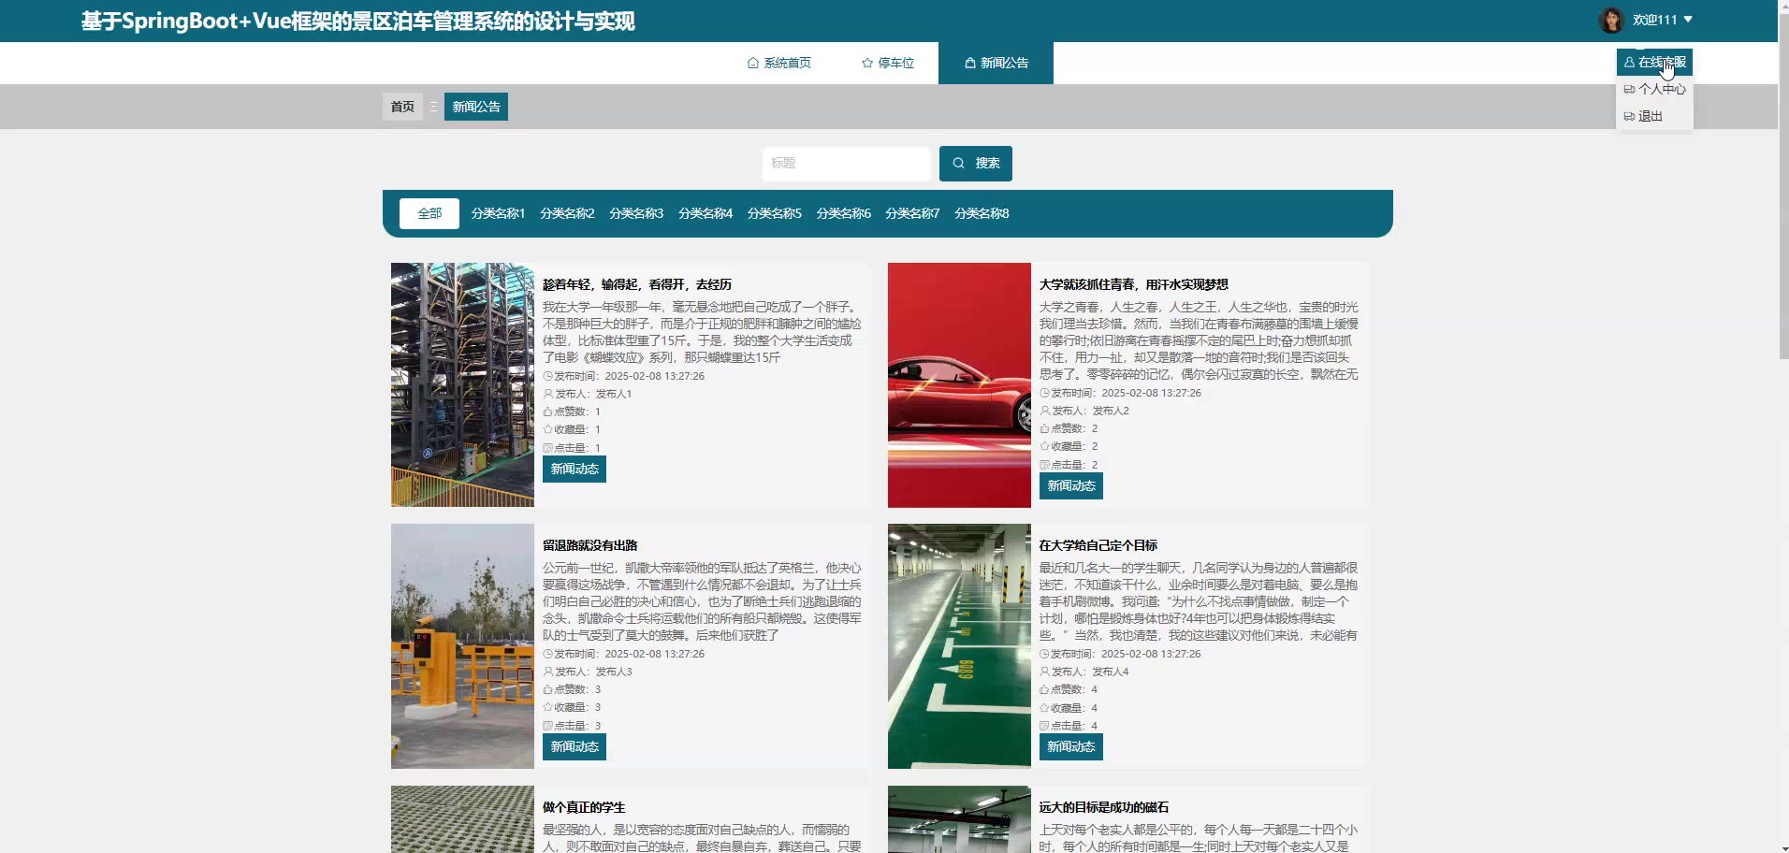1789x853 pixels.
Task: Click the person icon beside 发布人4
Action: coord(1045,672)
